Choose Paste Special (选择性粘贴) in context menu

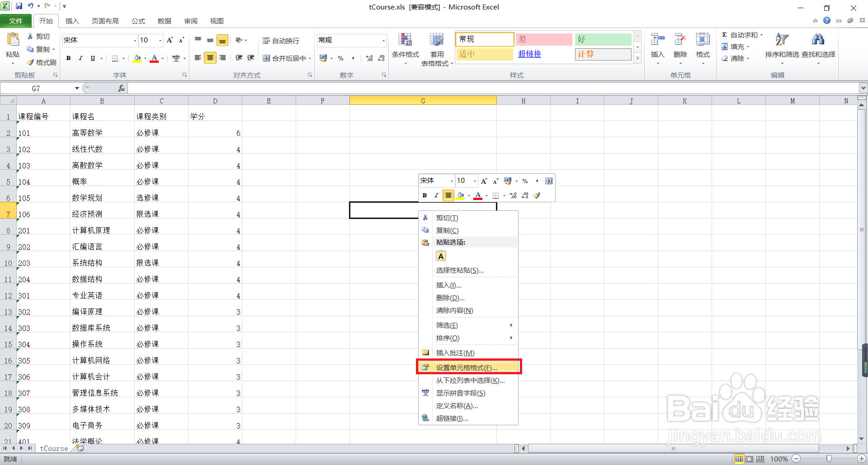point(468,270)
